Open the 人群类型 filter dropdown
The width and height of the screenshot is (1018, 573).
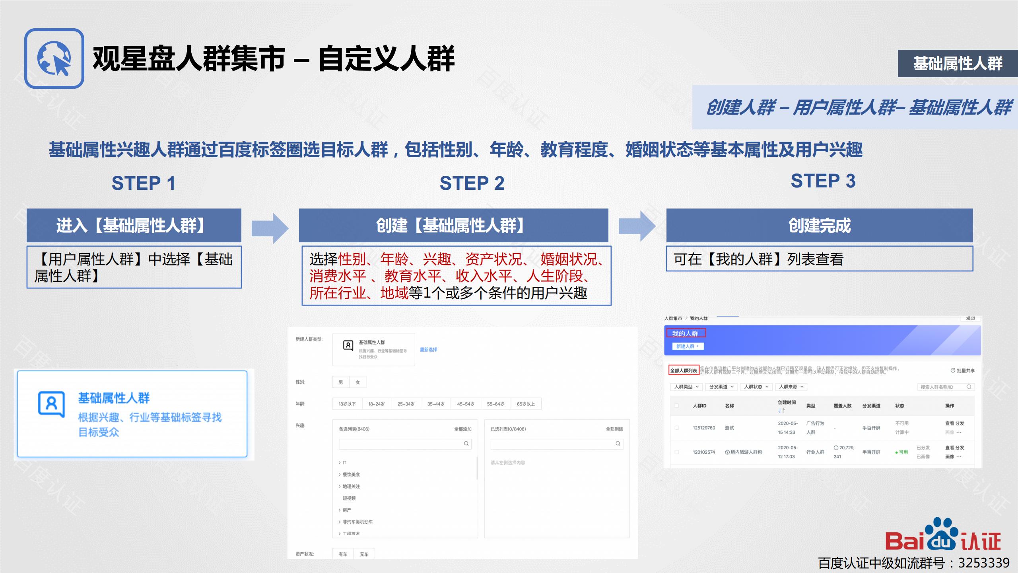click(x=686, y=387)
